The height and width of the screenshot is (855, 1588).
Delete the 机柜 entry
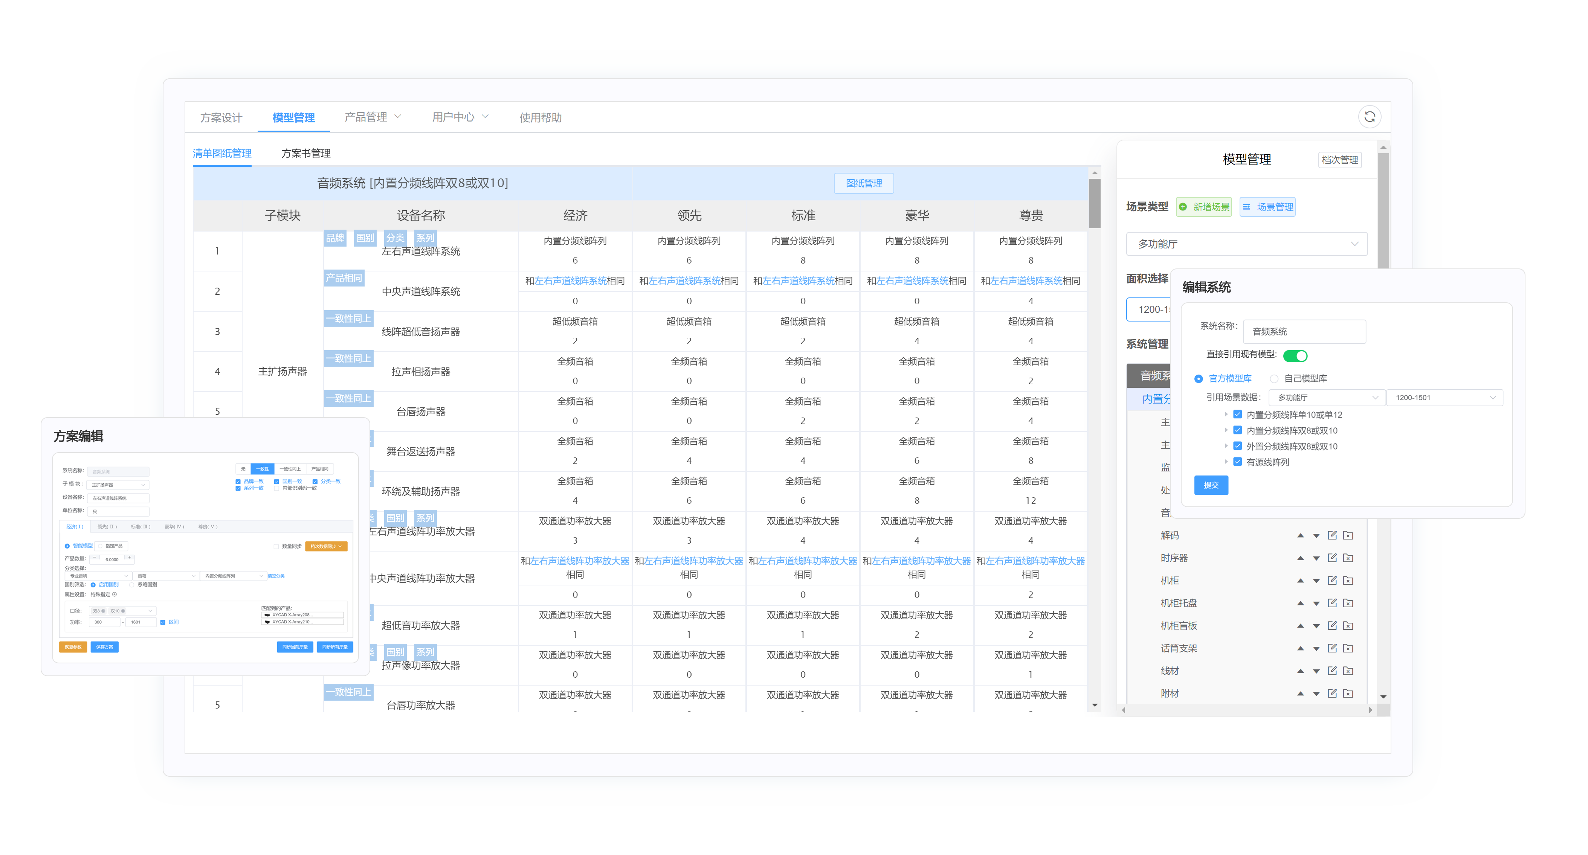1348,580
